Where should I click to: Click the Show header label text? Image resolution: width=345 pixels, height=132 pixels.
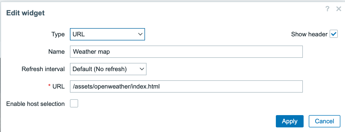pos(309,34)
